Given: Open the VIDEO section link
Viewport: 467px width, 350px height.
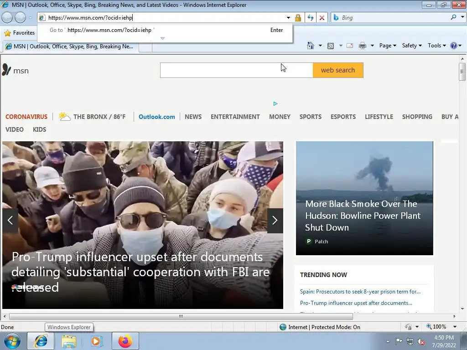Looking at the screenshot, I should click(x=14, y=129).
